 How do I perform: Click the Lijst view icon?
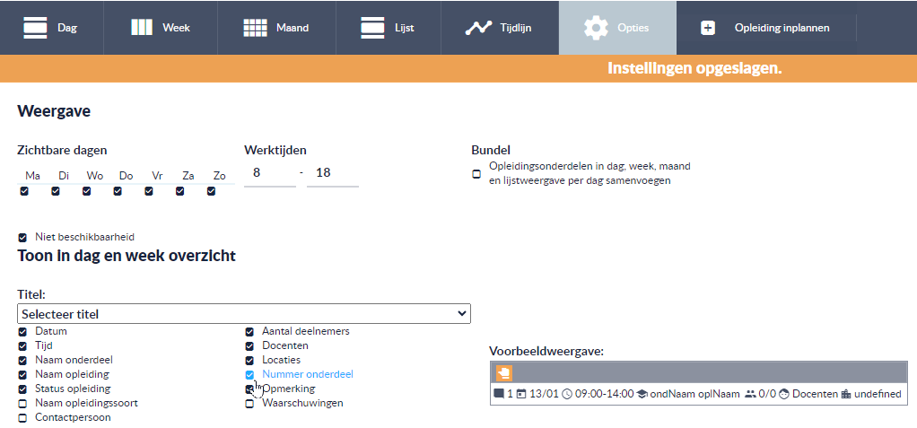[372, 28]
